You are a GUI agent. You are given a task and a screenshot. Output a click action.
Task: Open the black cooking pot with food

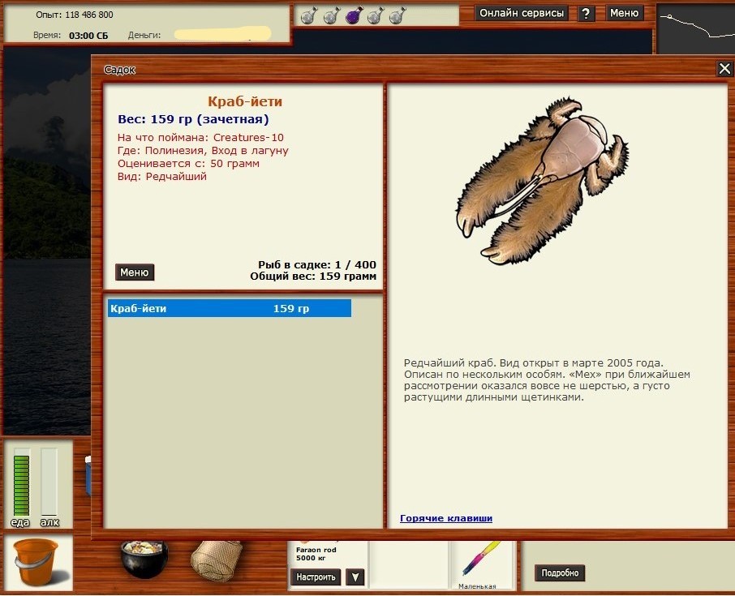(144, 558)
